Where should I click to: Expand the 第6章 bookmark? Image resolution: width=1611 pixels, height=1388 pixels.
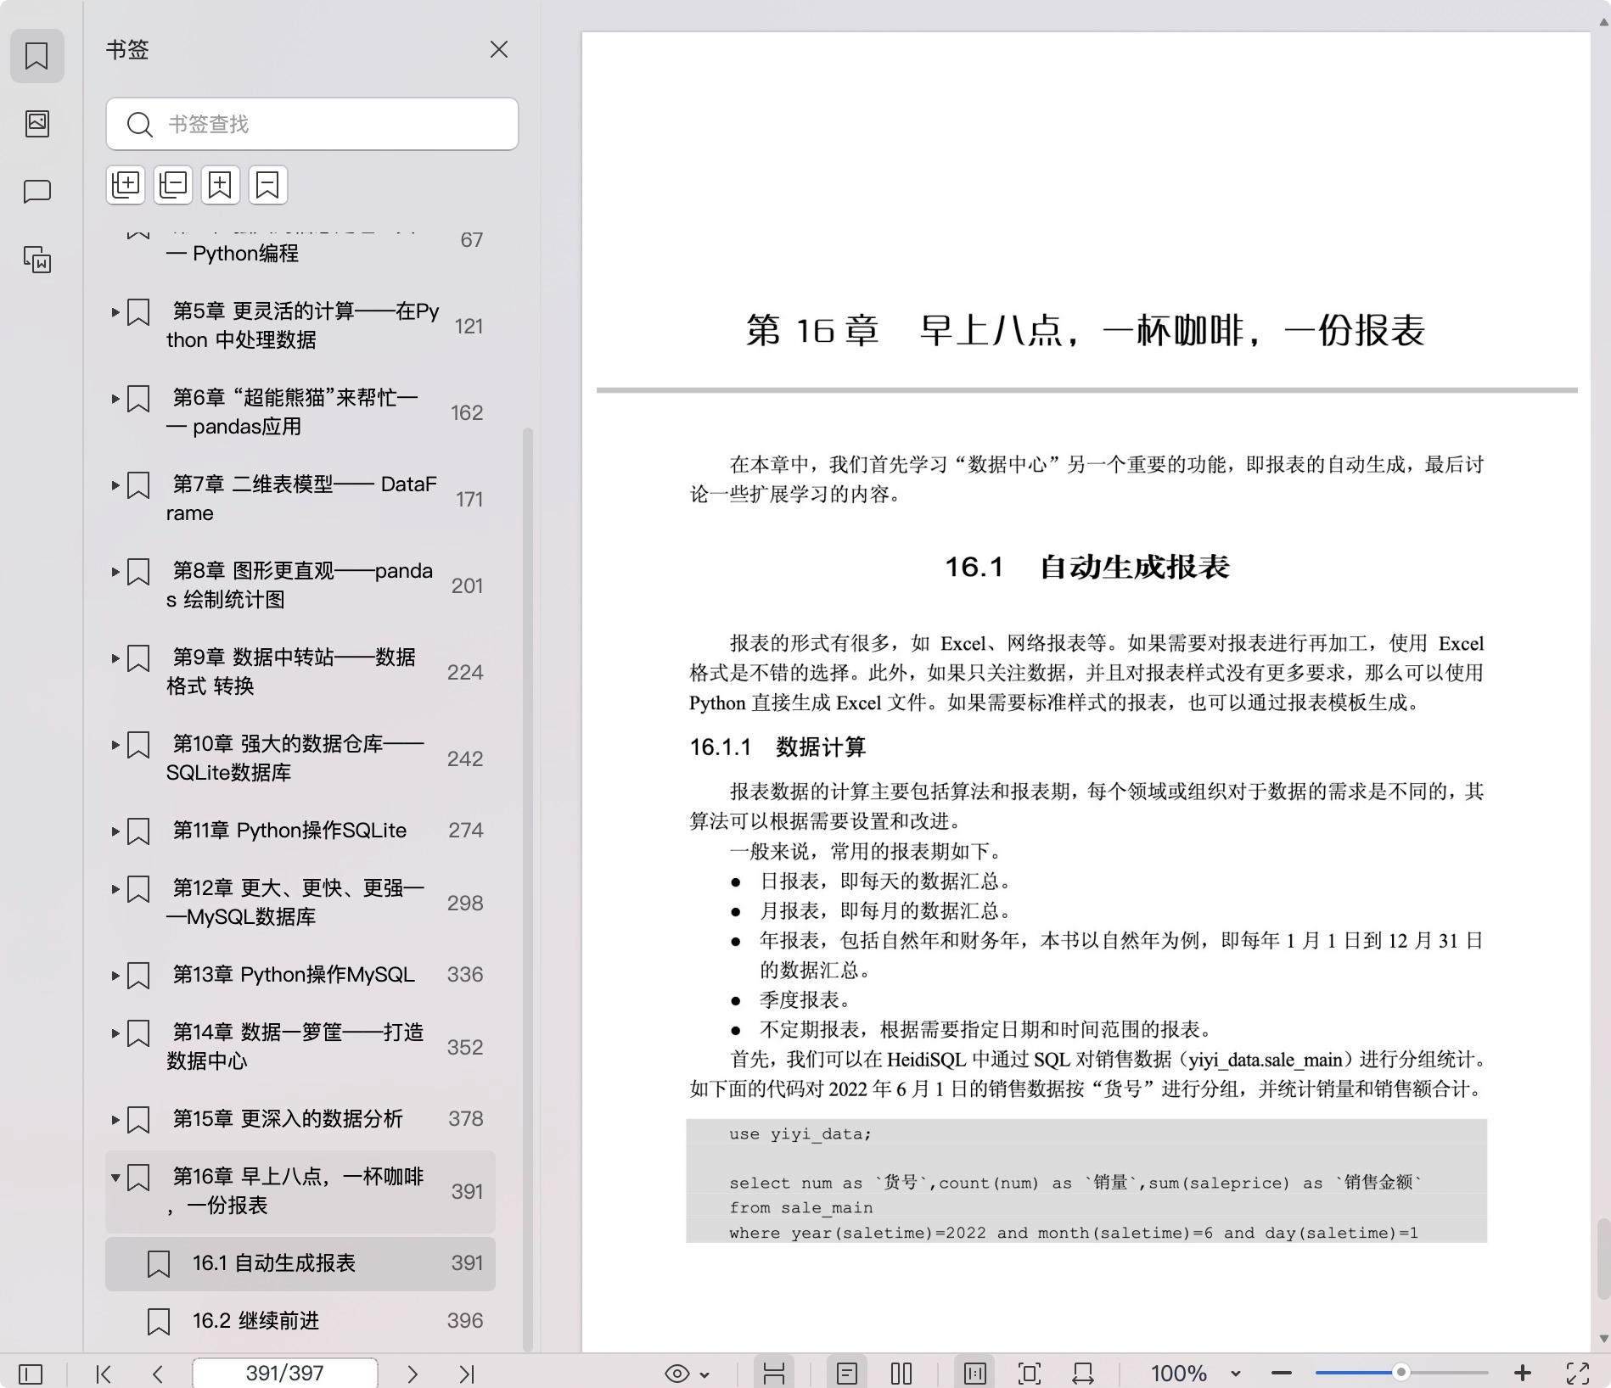tap(115, 399)
